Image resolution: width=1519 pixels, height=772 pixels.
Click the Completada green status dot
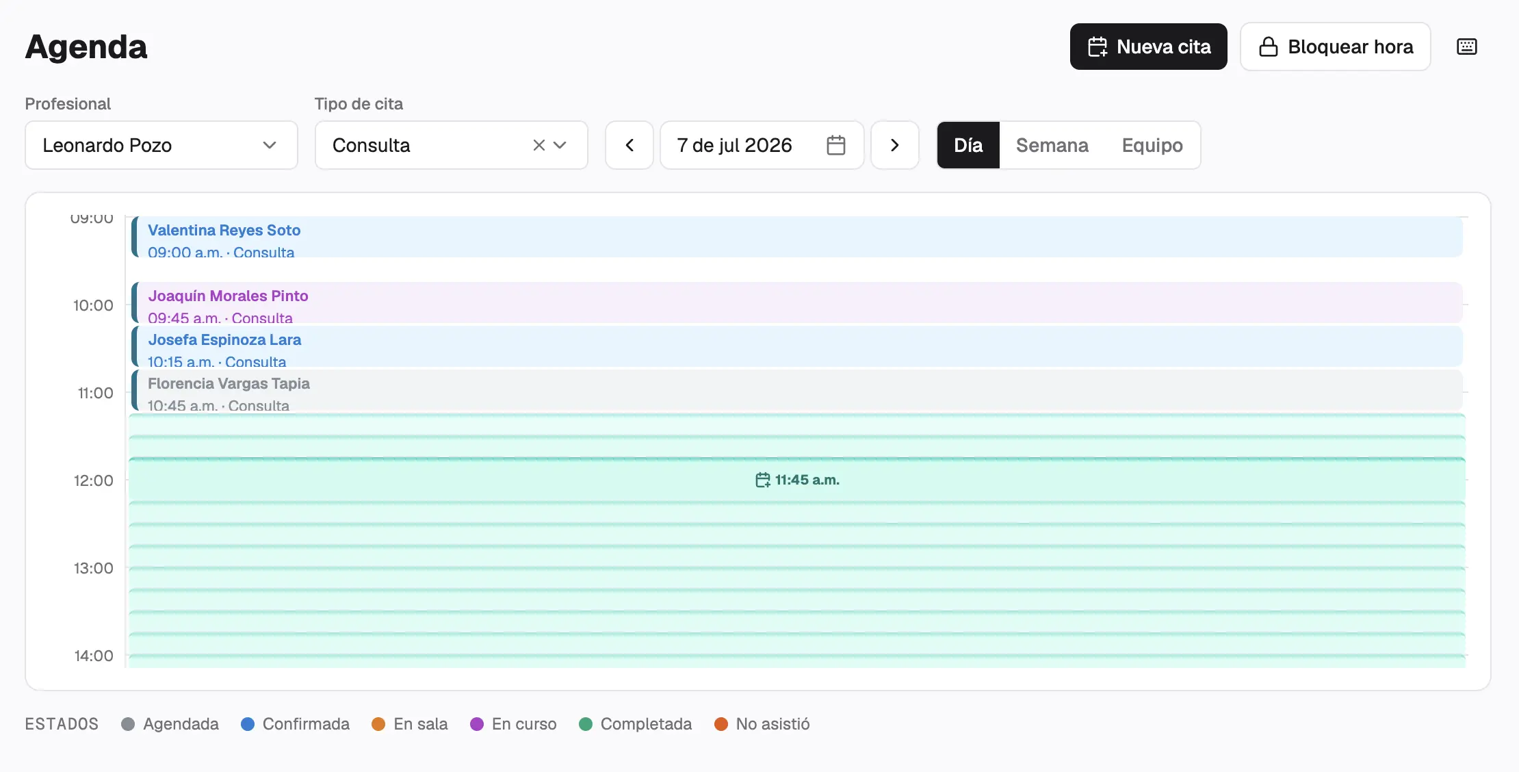[x=586, y=724]
